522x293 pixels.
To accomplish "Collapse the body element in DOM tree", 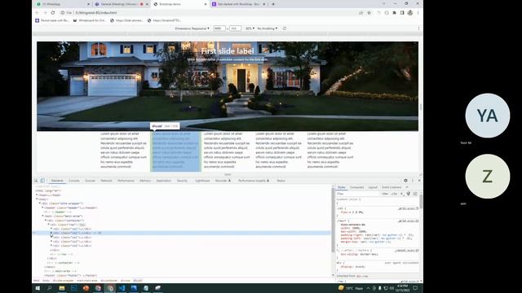I will point(37,199).
